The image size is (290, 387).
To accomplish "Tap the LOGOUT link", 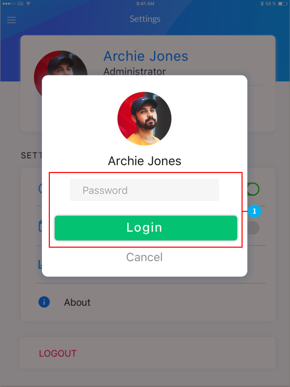I will coord(58,353).
